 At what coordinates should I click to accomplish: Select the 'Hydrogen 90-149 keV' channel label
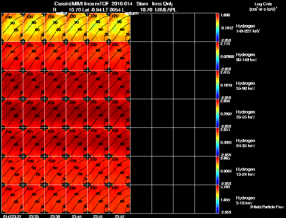(246, 57)
